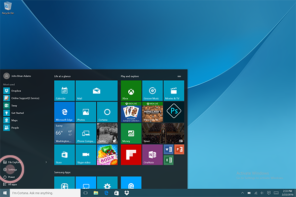This screenshot has width=296, height=197.
Task: Launch the Excel small tile
Action: tap(168, 160)
